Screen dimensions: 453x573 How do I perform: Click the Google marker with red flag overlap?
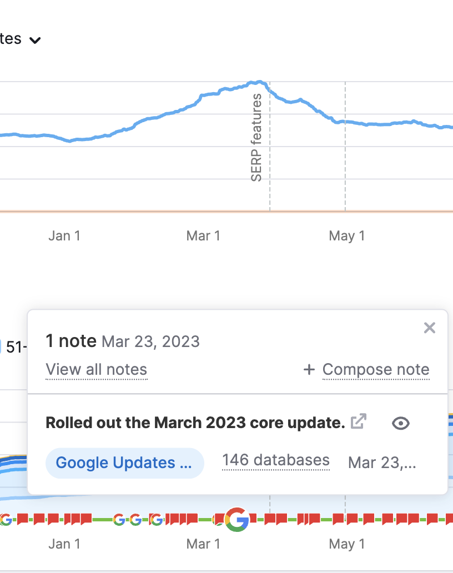(157, 519)
